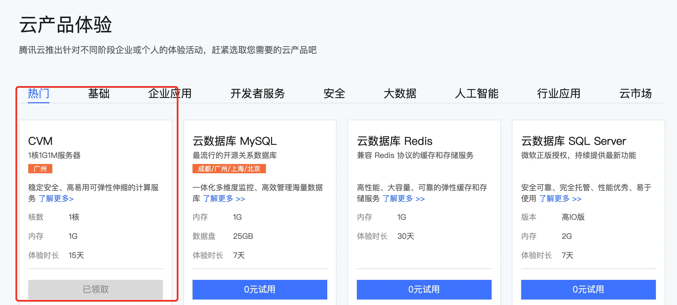Select the 人工智能 tab

click(477, 93)
